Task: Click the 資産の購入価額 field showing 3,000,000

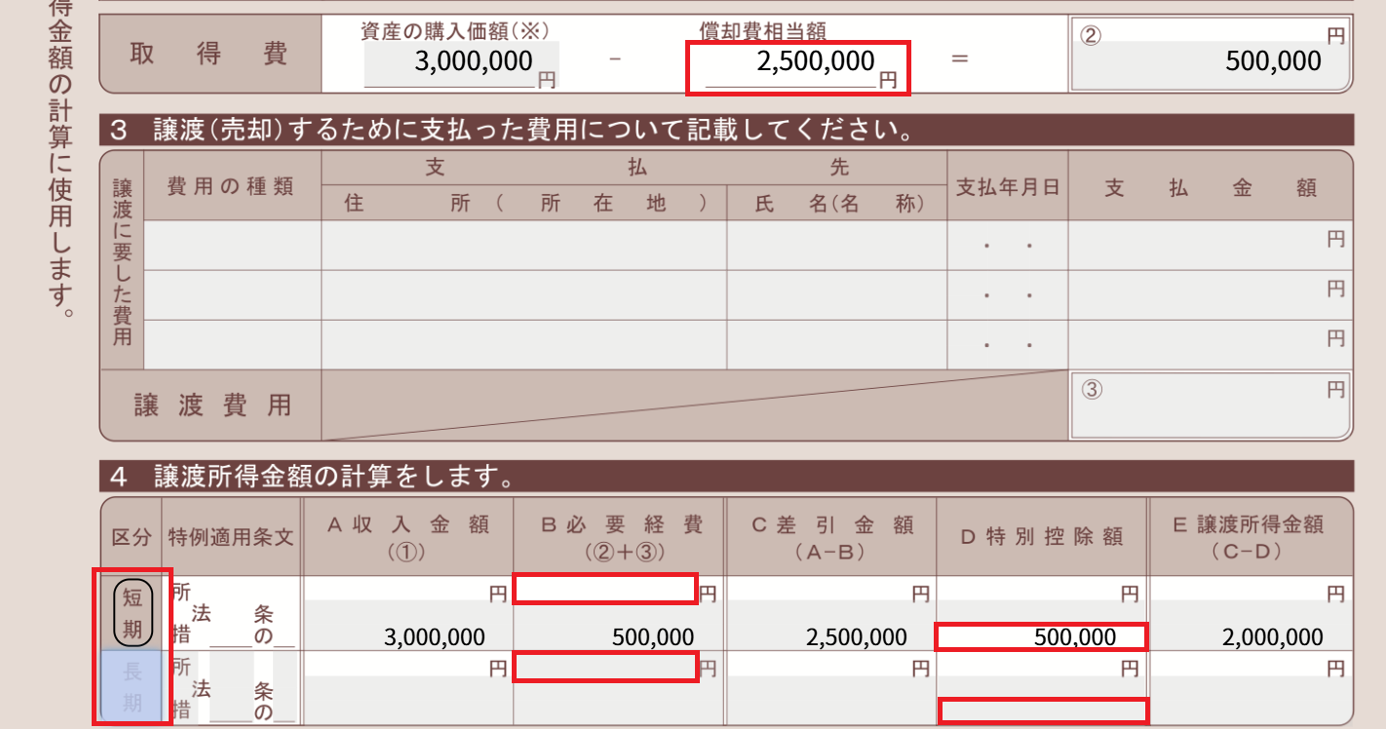Action: coord(461,62)
